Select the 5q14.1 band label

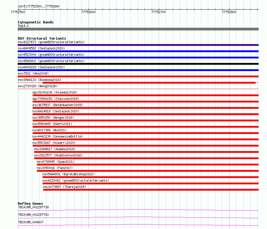pyautogui.click(x=23, y=26)
